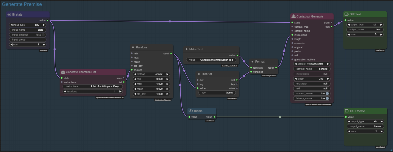Click value output port on Make Text
The image size is (393, 152).
[x=237, y=55]
